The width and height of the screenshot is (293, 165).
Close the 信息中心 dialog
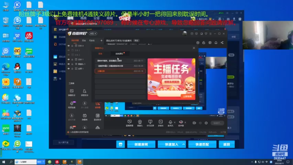click(194, 48)
